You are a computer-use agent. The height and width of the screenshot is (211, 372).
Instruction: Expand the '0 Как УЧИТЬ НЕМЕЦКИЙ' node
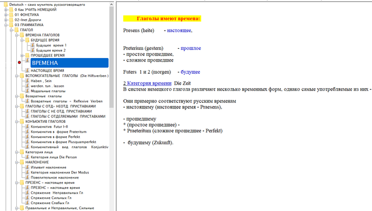click(x=6, y=10)
